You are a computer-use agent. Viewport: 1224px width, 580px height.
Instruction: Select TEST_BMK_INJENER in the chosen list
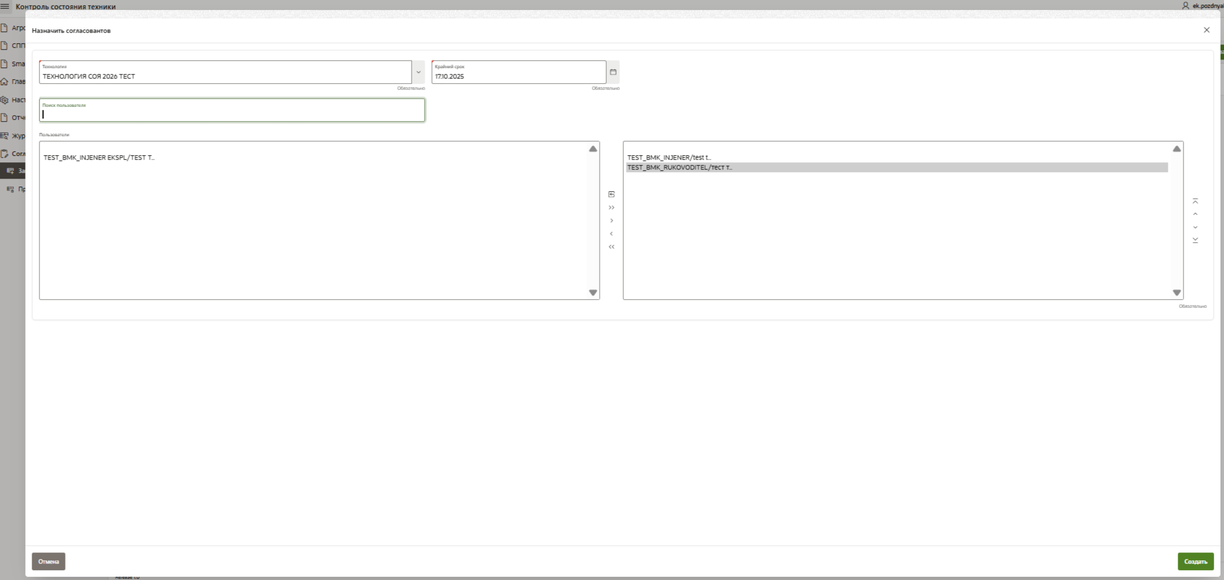[668, 158]
